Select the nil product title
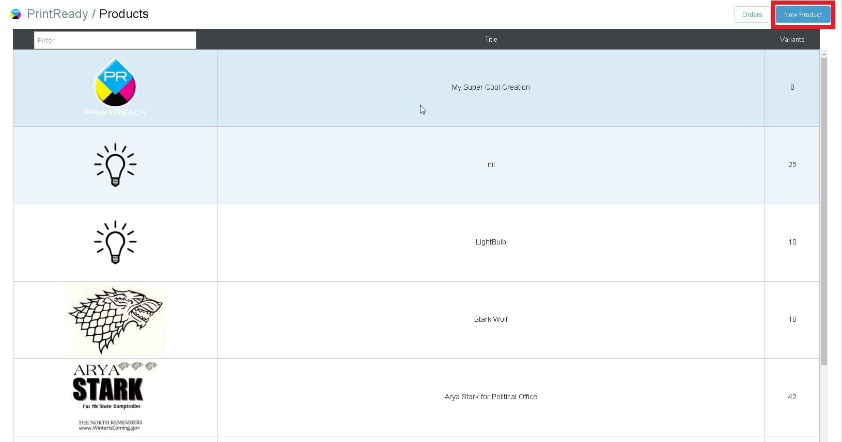 pyautogui.click(x=491, y=165)
